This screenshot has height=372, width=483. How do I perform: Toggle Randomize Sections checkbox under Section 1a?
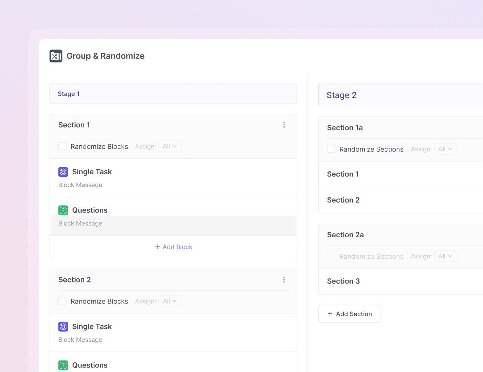pos(331,149)
